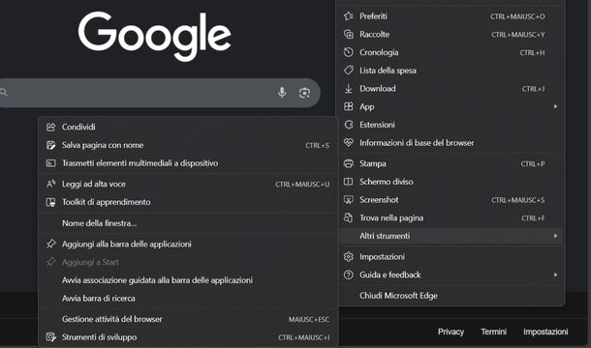Click the Estensioni puzzle icon
591x348 pixels.
349,125
